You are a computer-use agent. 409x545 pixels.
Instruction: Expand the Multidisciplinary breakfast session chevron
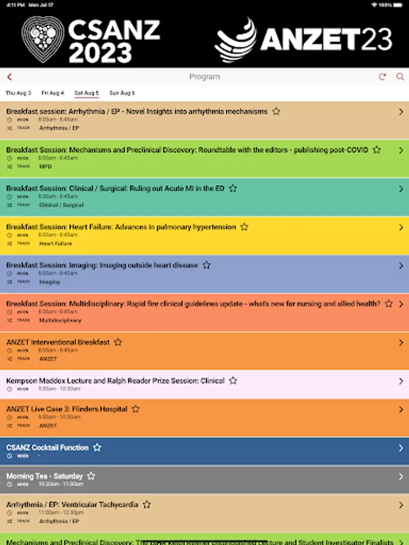coord(401,304)
